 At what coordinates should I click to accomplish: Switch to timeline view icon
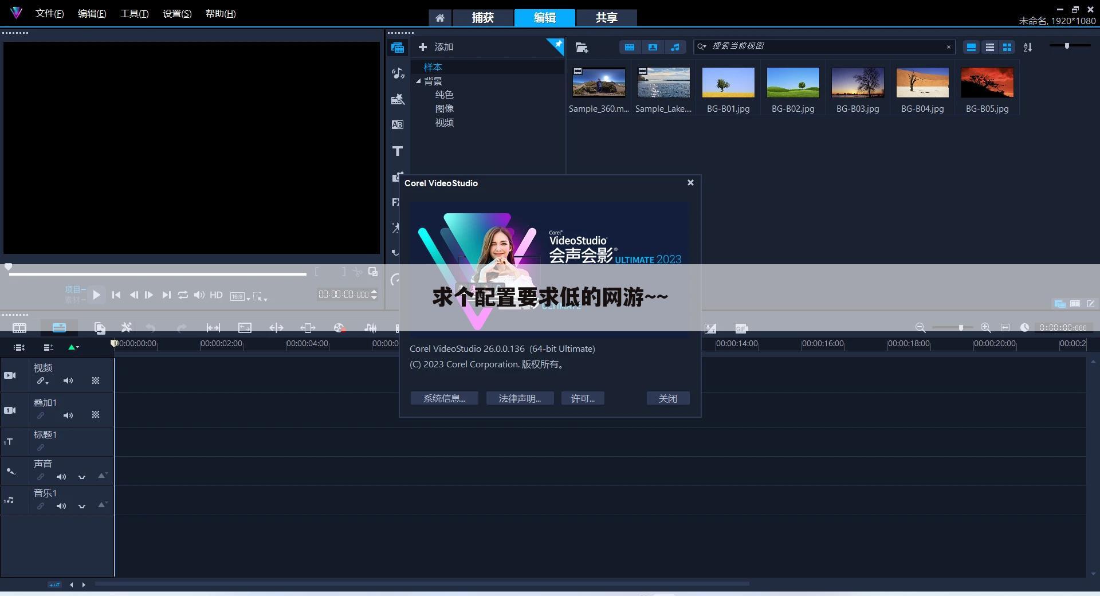[59, 328]
